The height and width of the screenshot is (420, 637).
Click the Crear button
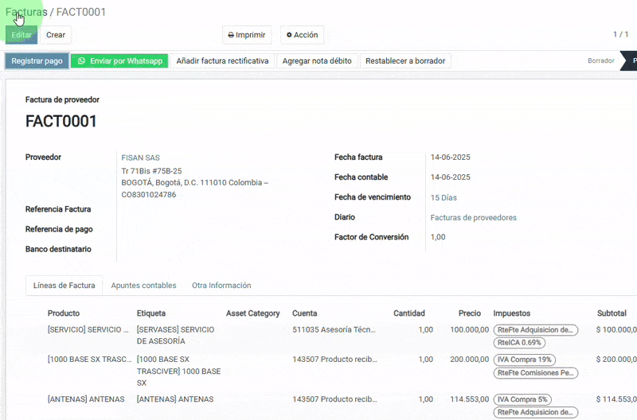(56, 35)
